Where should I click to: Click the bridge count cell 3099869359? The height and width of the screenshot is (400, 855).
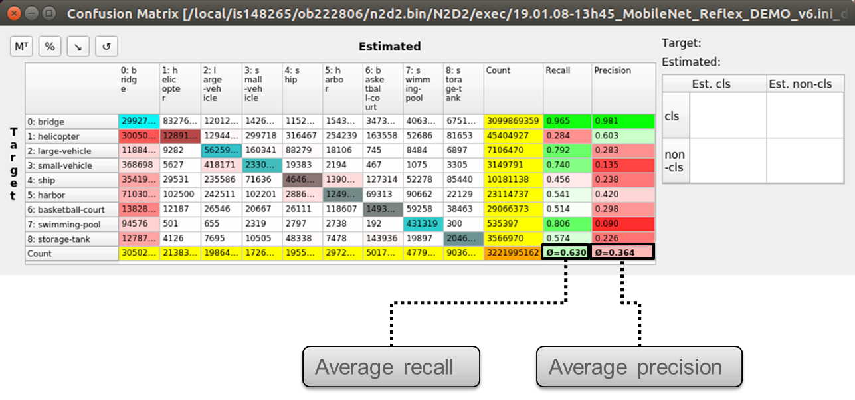click(x=514, y=122)
